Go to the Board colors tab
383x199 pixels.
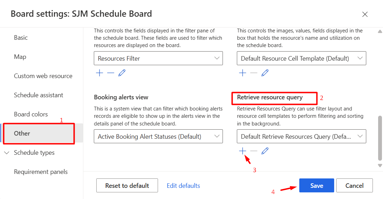pyautogui.click(x=31, y=114)
